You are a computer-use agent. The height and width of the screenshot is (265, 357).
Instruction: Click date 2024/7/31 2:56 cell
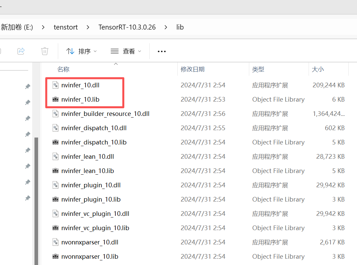[203, 114]
